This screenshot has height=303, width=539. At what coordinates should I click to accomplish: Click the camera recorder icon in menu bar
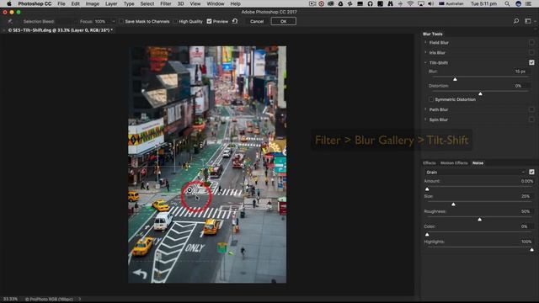point(312,3)
